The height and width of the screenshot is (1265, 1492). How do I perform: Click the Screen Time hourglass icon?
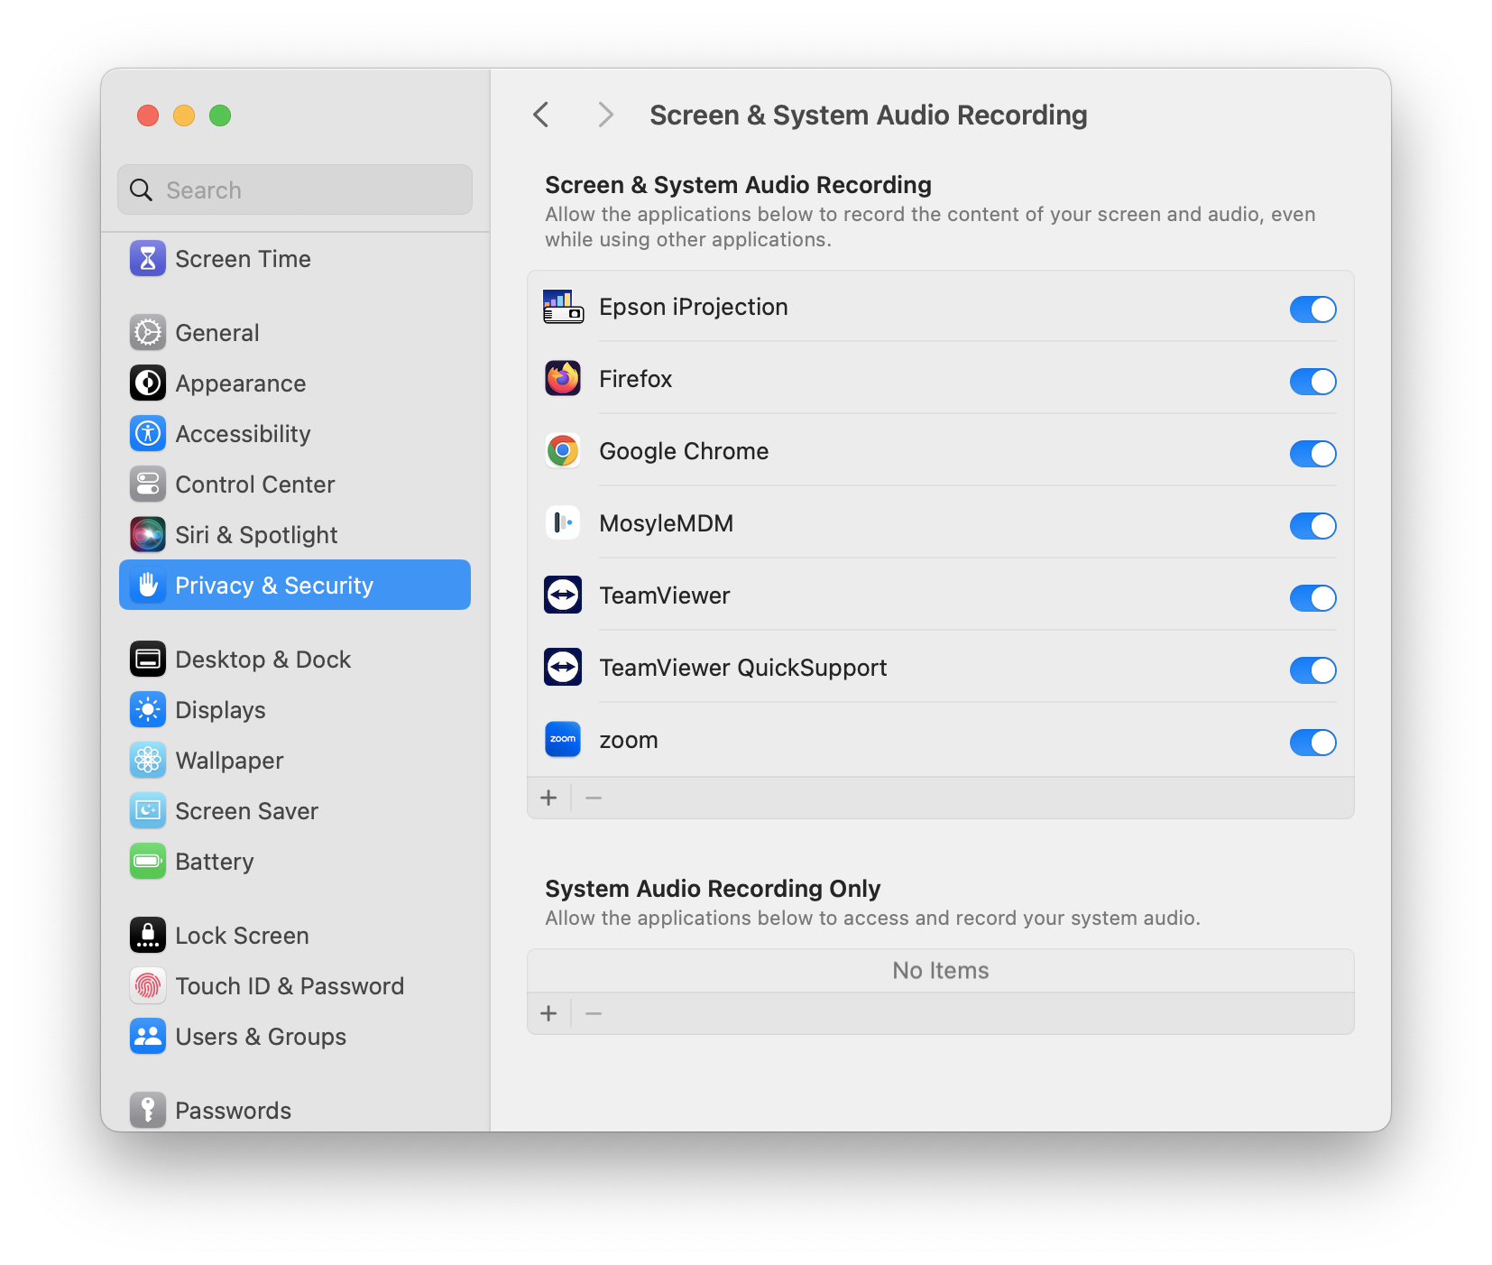pyautogui.click(x=148, y=259)
